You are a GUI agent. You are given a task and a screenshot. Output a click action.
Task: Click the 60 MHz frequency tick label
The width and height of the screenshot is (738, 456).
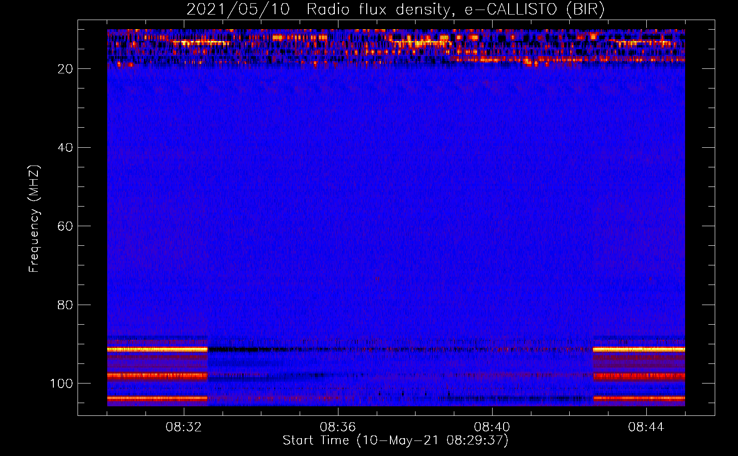[65, 226]
